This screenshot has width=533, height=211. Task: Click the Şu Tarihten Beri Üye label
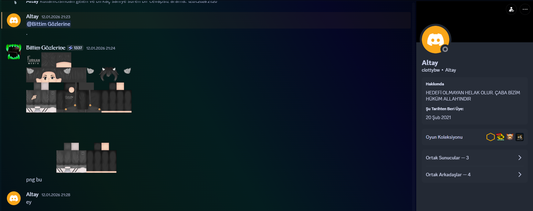(445, 109)
